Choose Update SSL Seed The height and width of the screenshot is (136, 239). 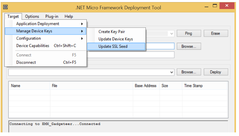coord(116,46)
